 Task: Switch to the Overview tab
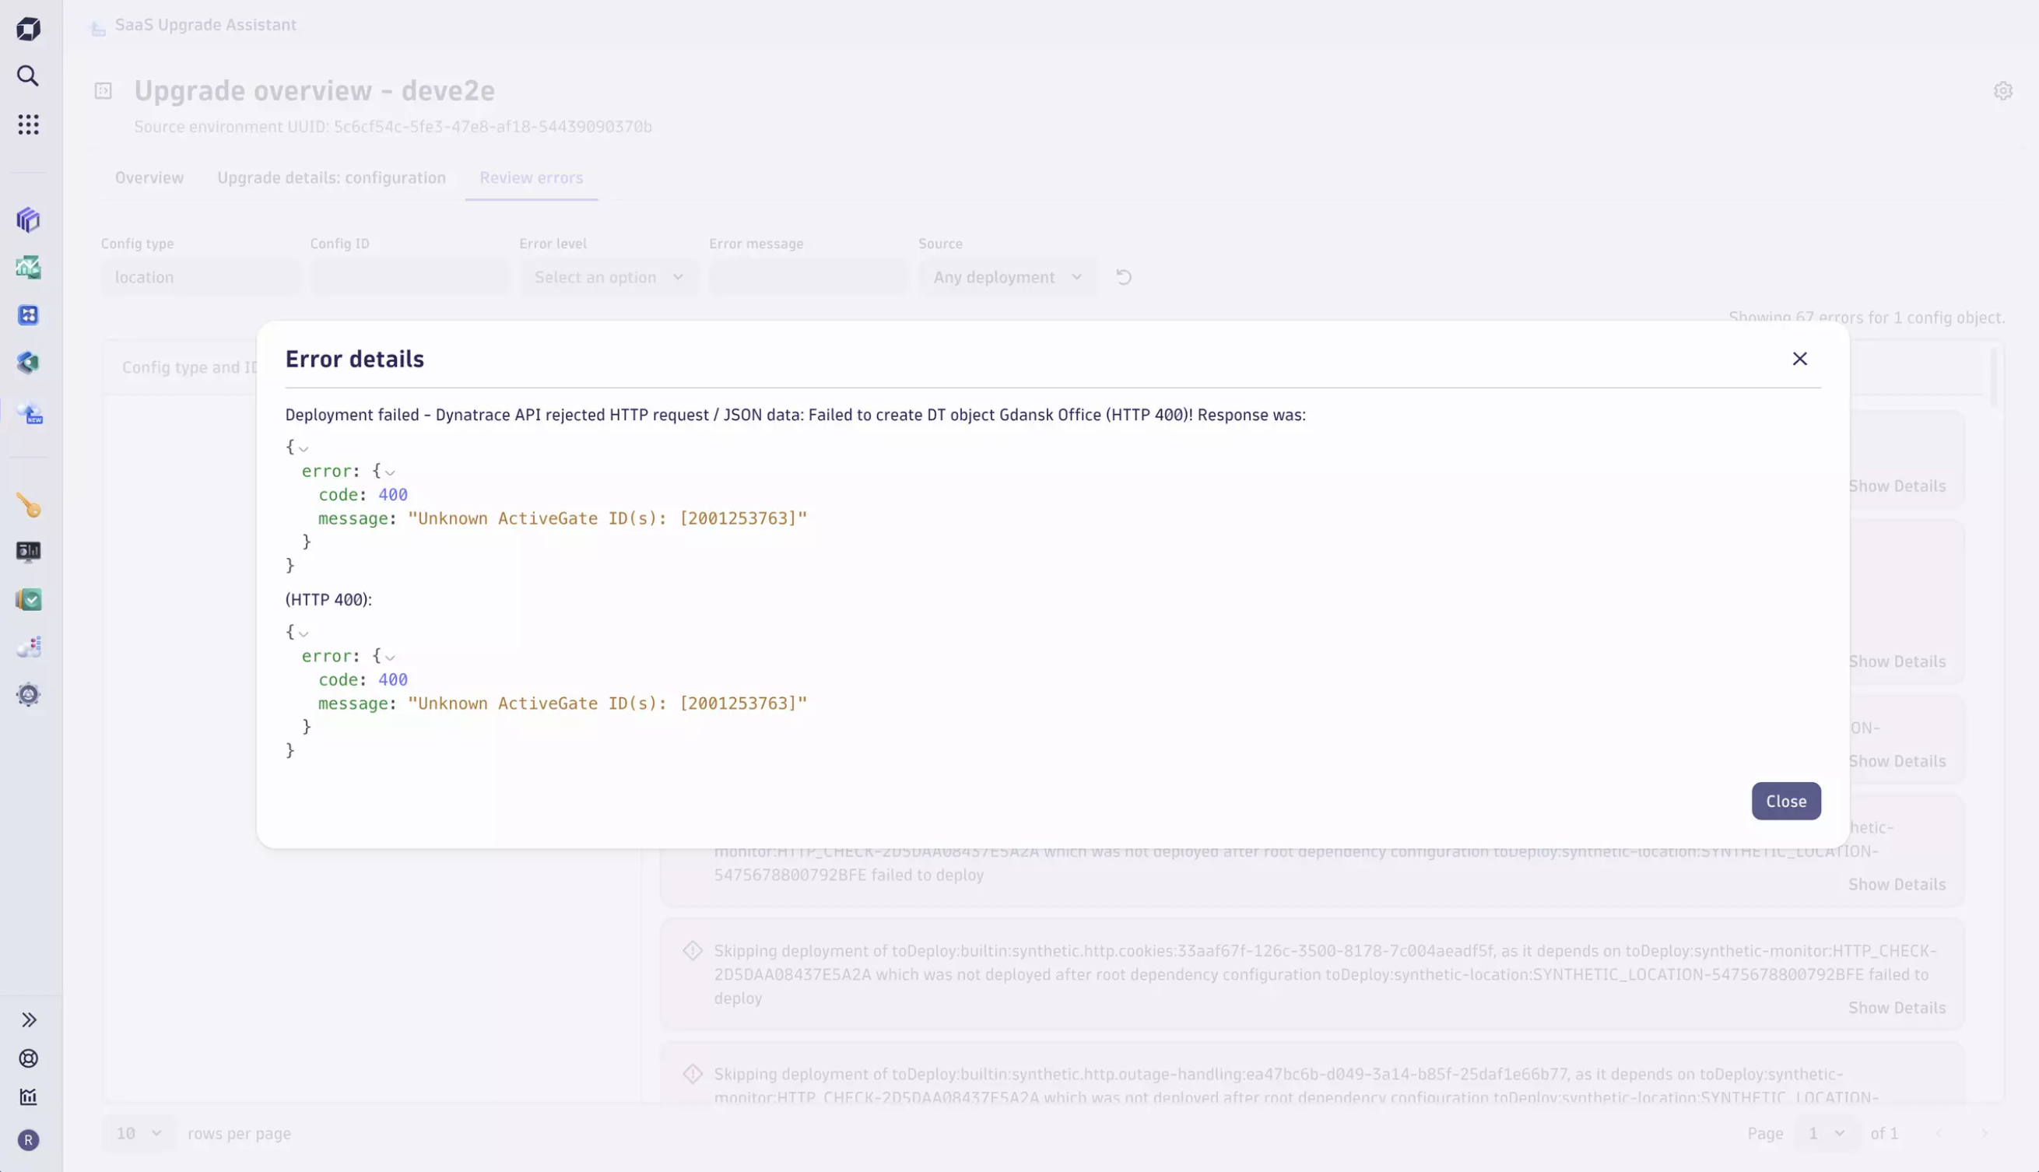coord(149,178)
